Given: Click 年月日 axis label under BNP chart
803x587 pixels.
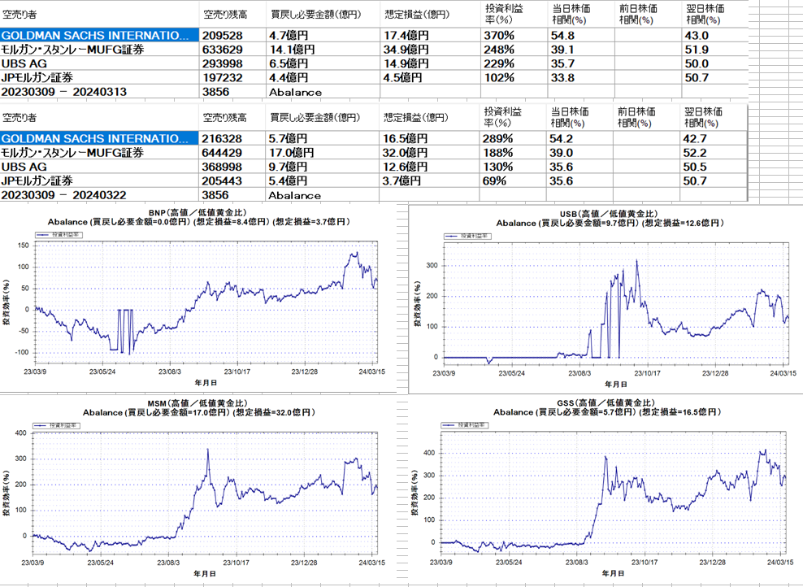Looking at the screenshot, I should tap(206, 381).
